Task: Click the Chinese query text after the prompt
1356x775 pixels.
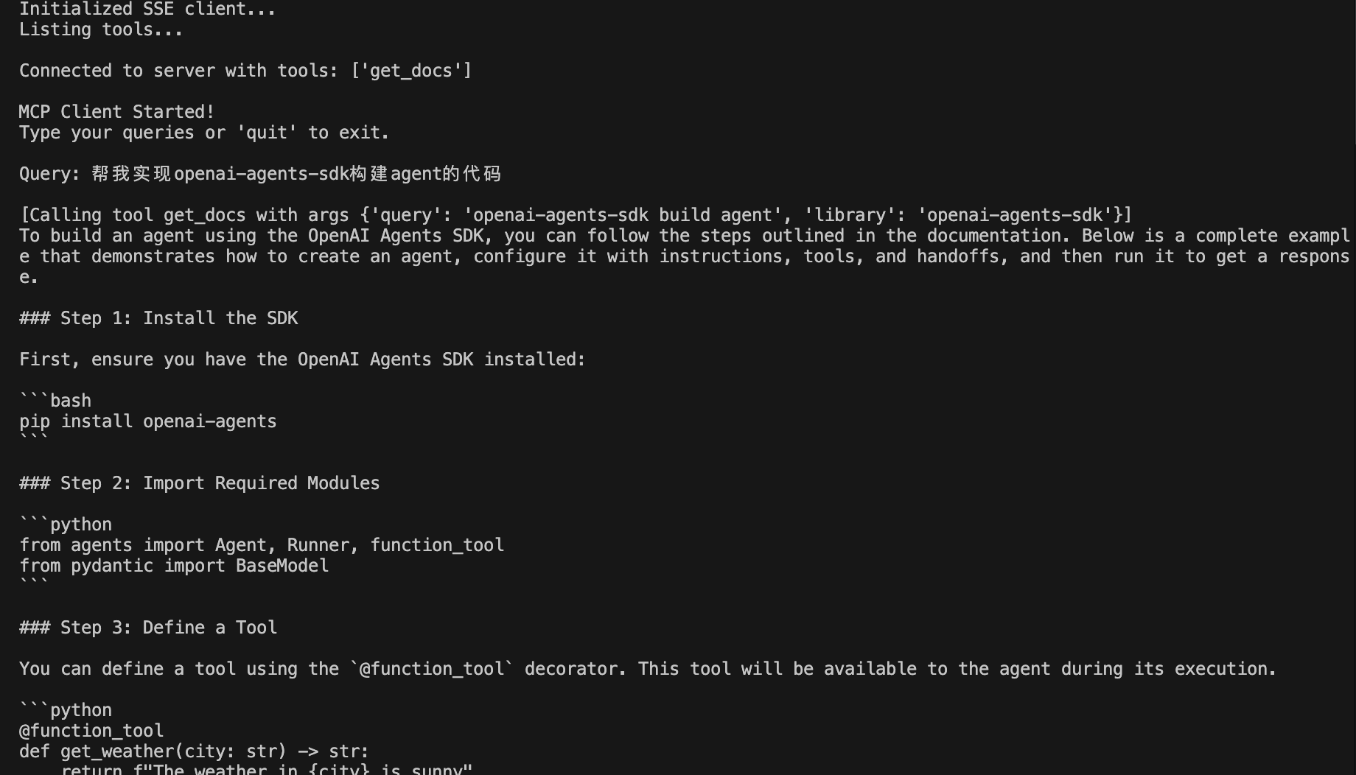Action: tap(296, 175)
